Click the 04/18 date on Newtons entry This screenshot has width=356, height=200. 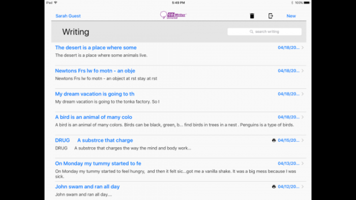point(288,71)
